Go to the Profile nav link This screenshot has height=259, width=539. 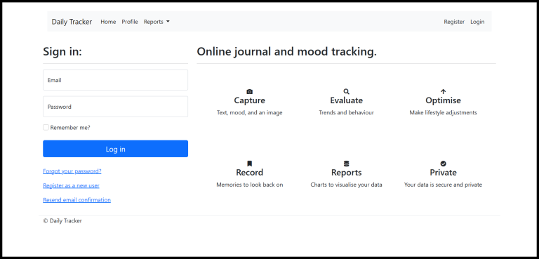tap(130, 22)
